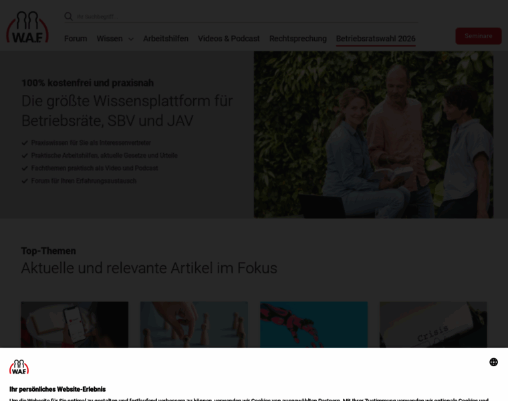Select Betriebsratswahl 2026 menu item
Image resolution: width=508 pixels, height=401 pixels.
[x=376, y=39]
